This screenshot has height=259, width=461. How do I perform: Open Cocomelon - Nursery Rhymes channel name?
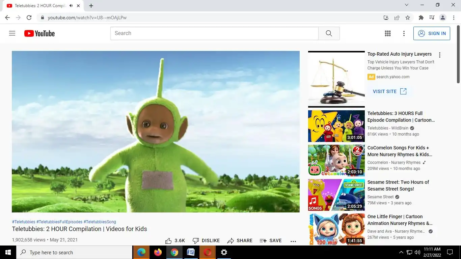pyautogui.click(x=394, y=163)
